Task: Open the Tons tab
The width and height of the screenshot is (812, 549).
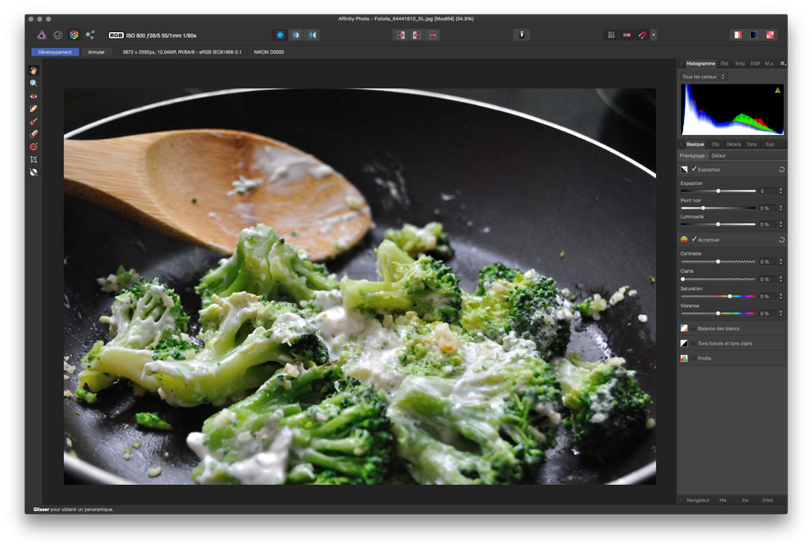Action: [x=752, y=145]
